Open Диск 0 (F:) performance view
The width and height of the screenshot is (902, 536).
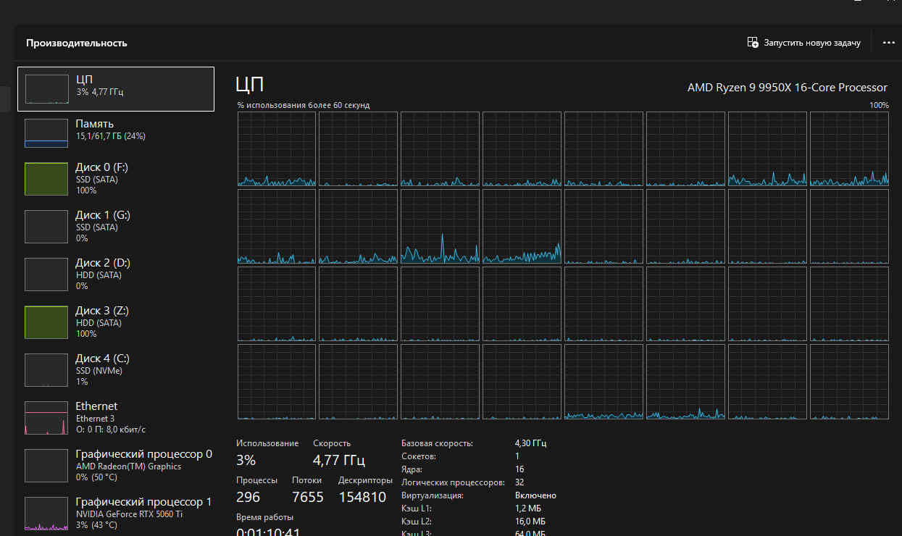click(116, 178)
